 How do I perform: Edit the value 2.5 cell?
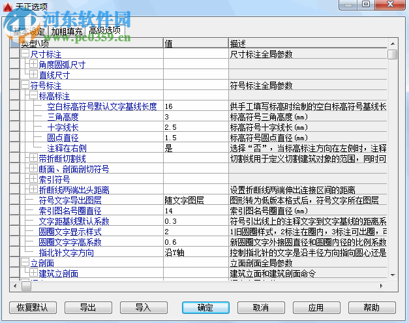(196, 127)
